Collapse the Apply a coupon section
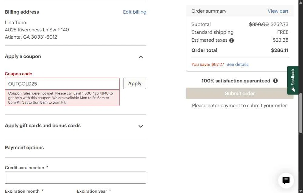This screenshot has width=303, height=193. [141, 57]
